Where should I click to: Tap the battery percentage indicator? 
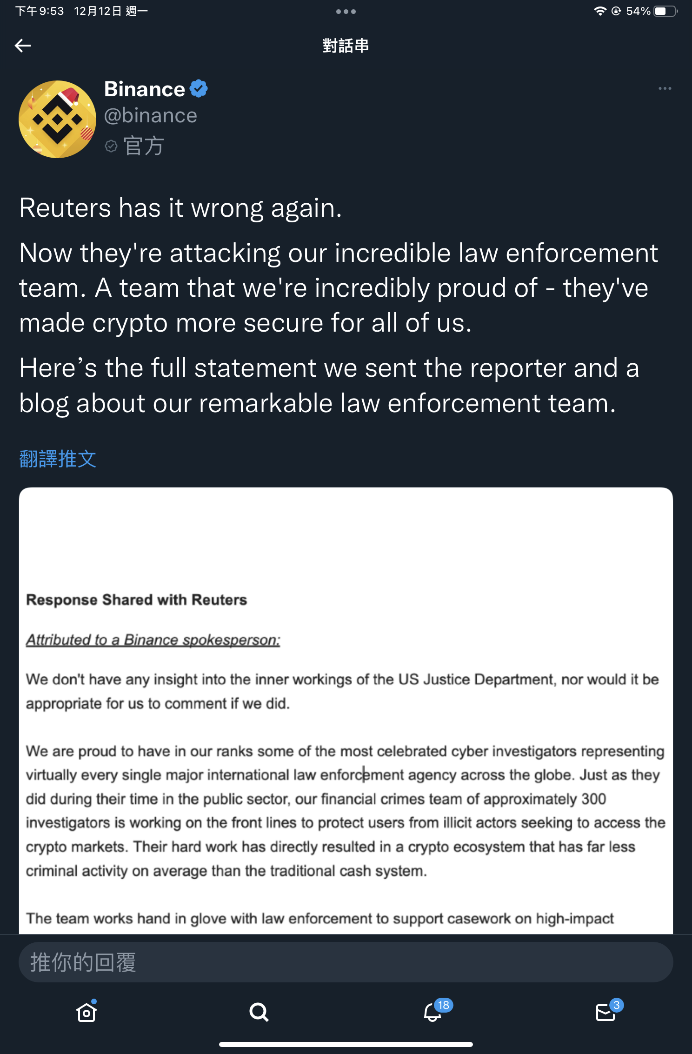coord(638,11)
